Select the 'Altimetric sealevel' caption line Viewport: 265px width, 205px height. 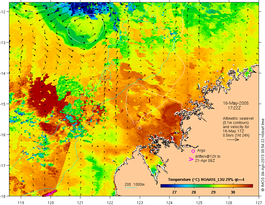[238, 118]
